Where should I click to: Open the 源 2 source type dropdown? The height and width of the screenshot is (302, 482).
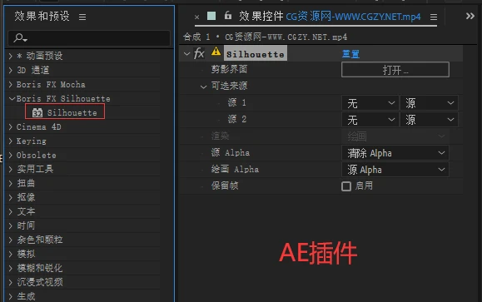pos(429,120)
